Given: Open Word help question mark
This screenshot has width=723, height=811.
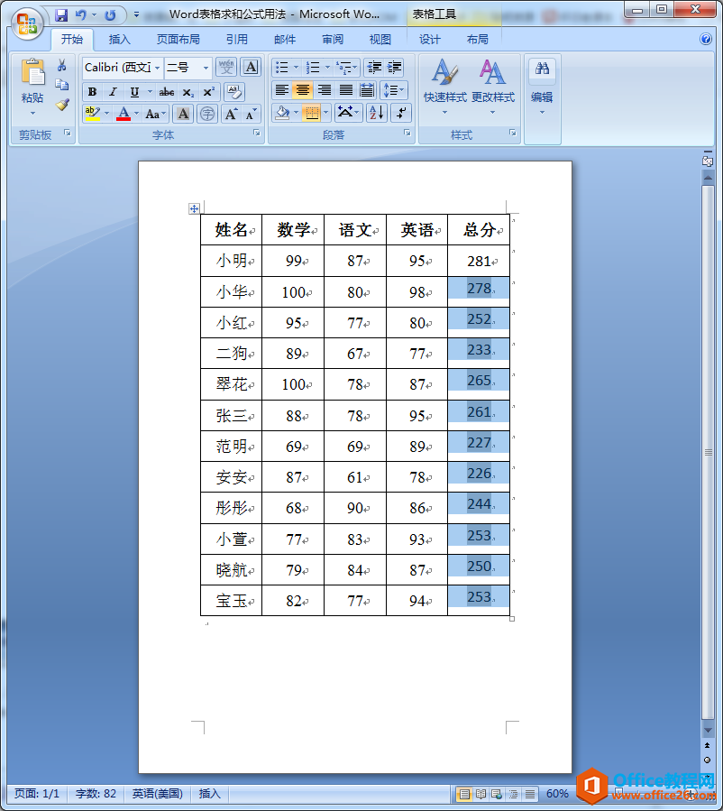Looking at the screenshot, I should point(706,40).
